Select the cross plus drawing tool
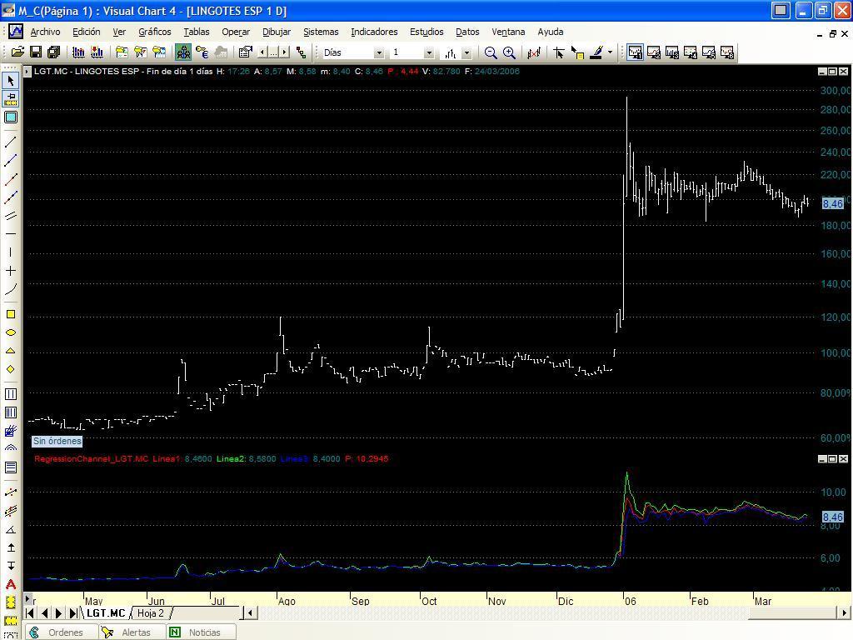 pos(10,271)
